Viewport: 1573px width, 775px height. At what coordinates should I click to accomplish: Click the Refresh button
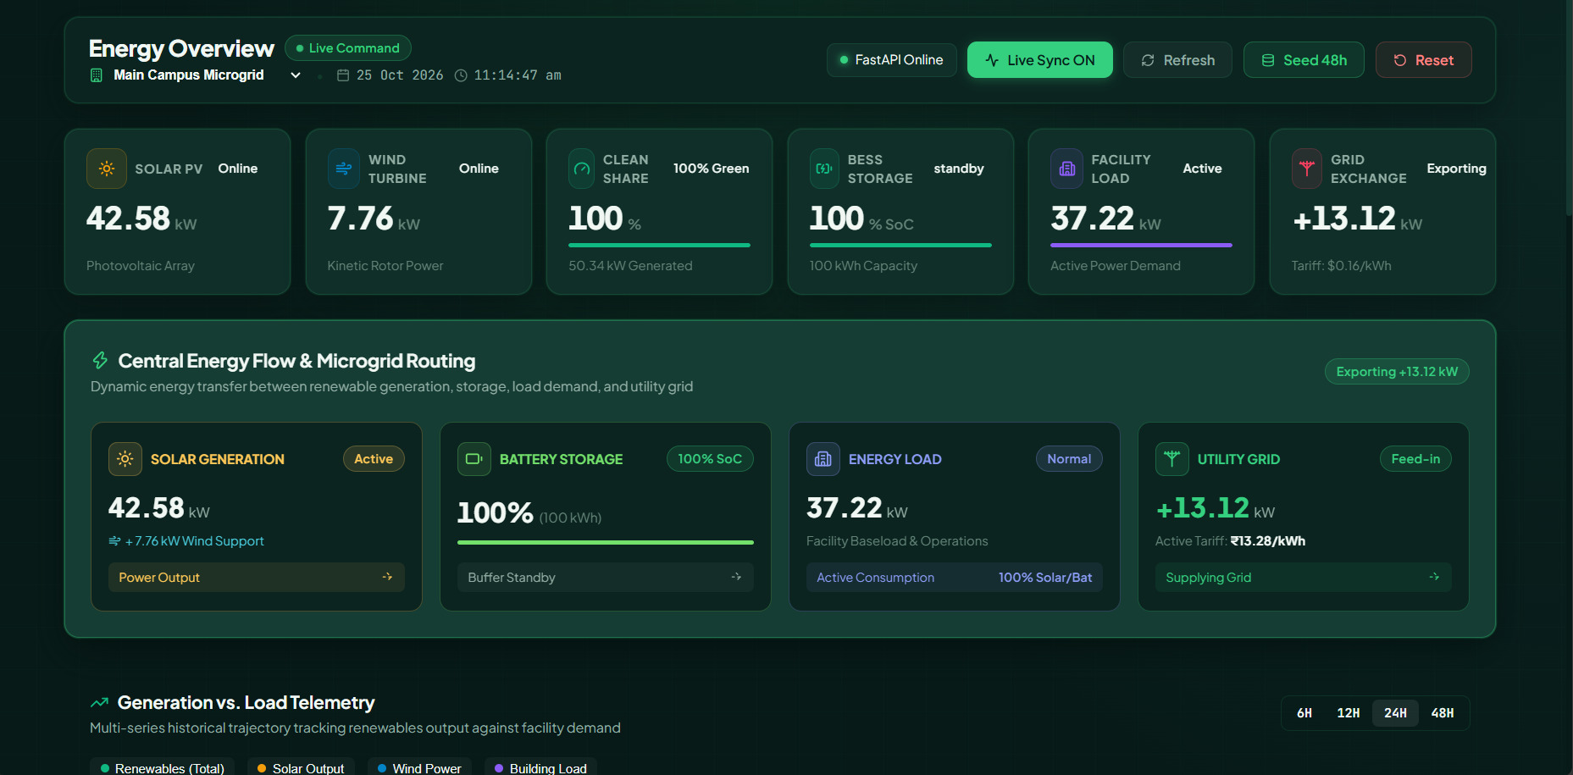[x=1177, y=60]
